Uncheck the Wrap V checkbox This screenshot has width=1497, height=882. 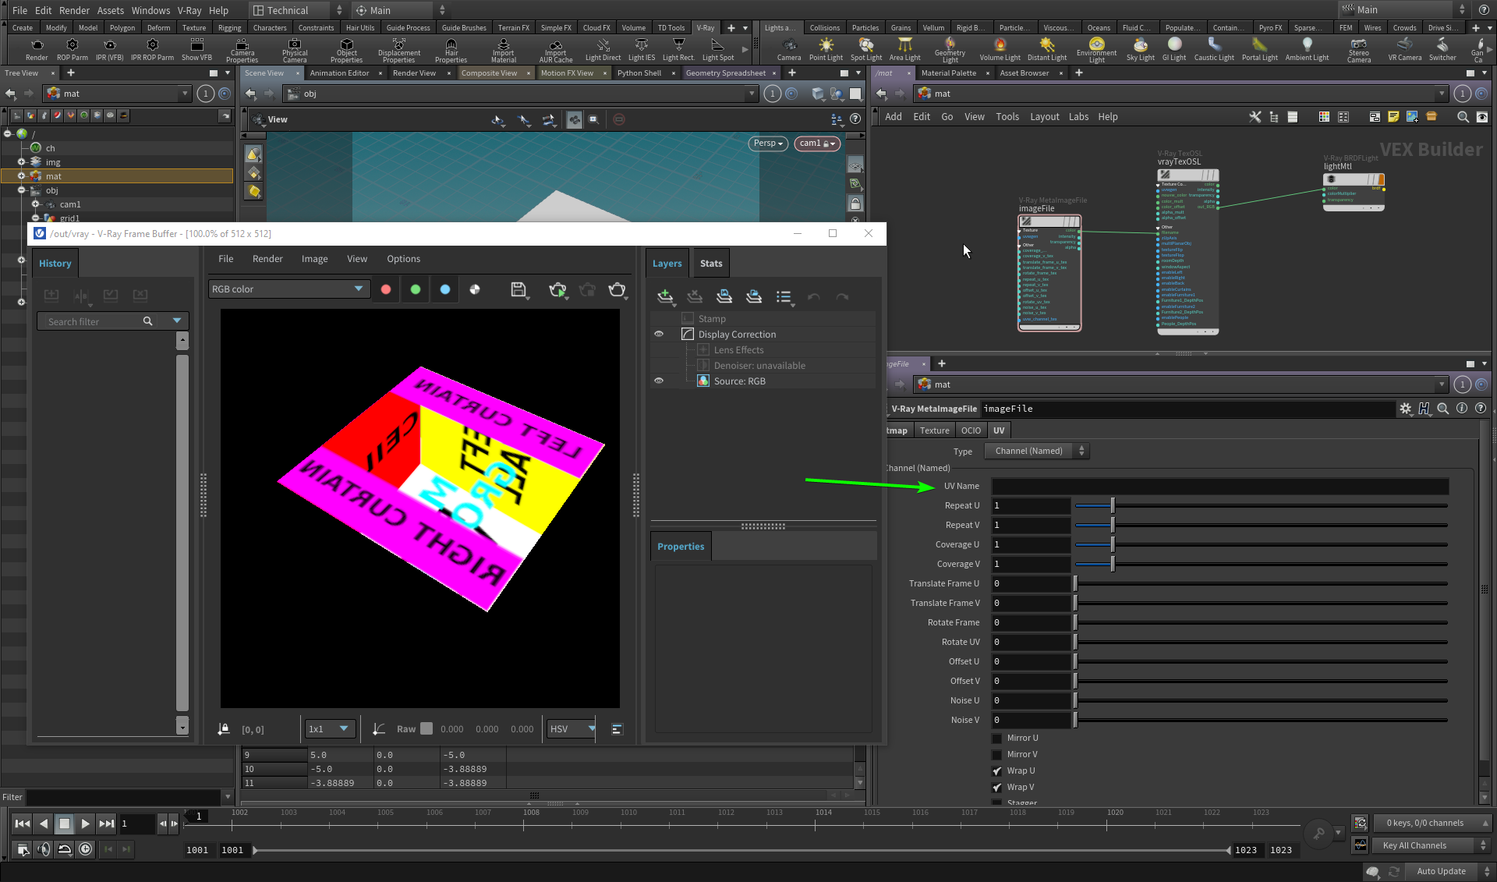(996, 787)
